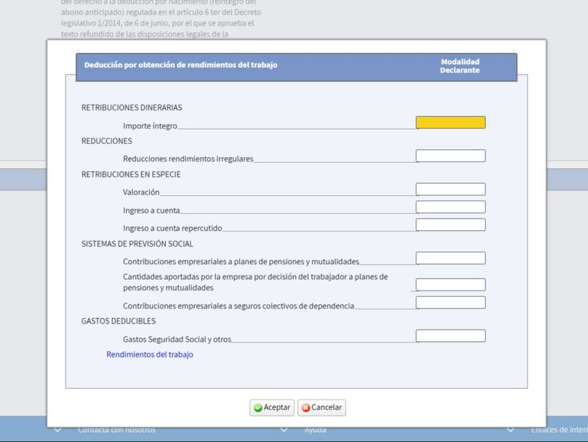Screen dimensions: 588x442
Task: Click the Modalidad Declarante column header
Action: pos(460,66)
